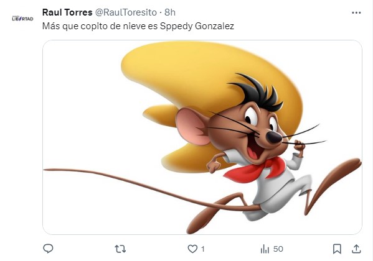Open the @RaulToresito handle link

tap(126, 12)
